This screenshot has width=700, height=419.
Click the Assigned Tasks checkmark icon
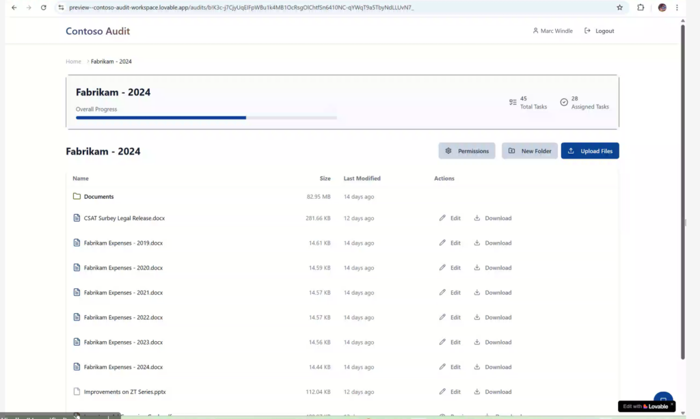click(564, 102)
